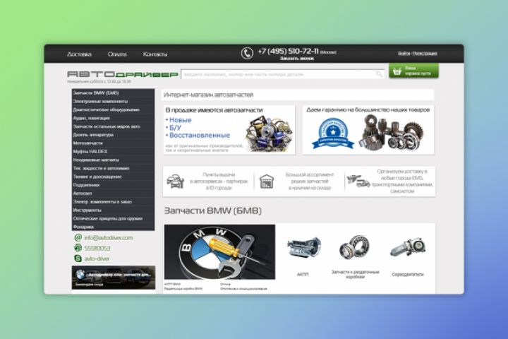Click the АВТОдрайвер site logo
508x339 pixels.
tap(123, 74)
